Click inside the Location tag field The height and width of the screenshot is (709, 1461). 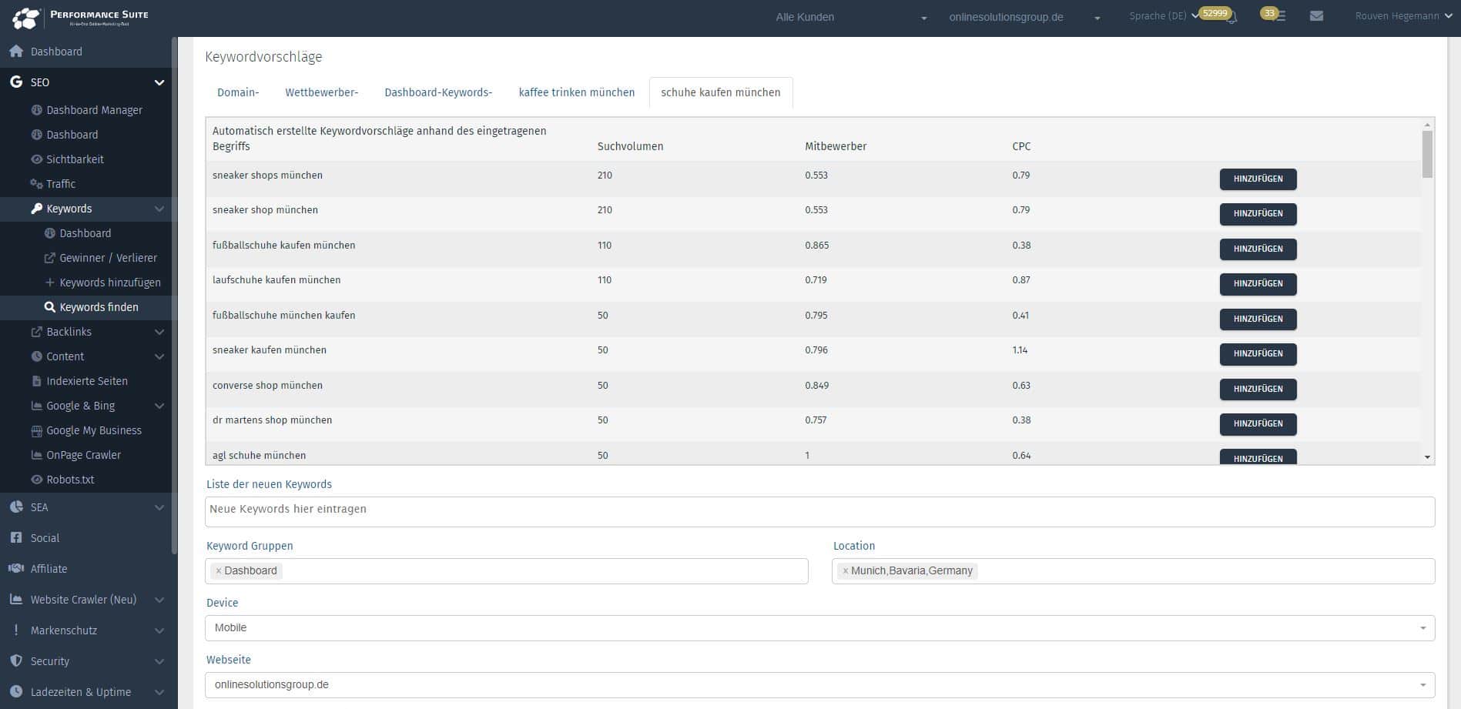click(x=1133, y=571)
